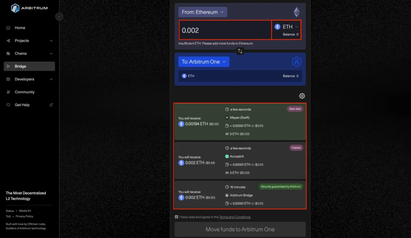Image resolution: width=411 pixels, height=238 pixels.
Task: Click the external link icon beside Get Help
Action: 51,105
